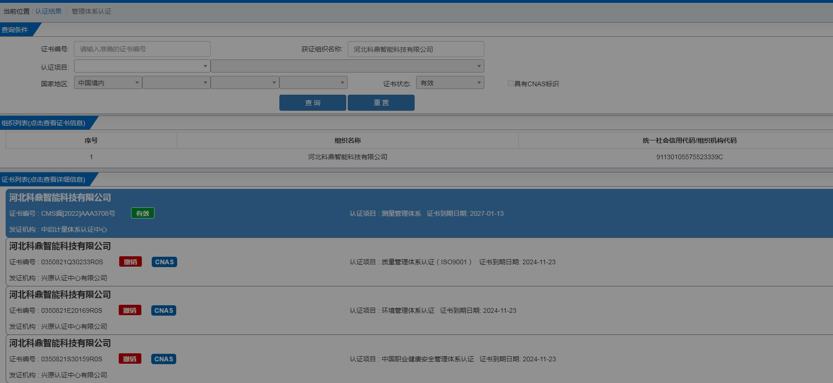Click certificate number 0350821E20169R0S
Screen dimensions: 833x383
coord(72,310)
